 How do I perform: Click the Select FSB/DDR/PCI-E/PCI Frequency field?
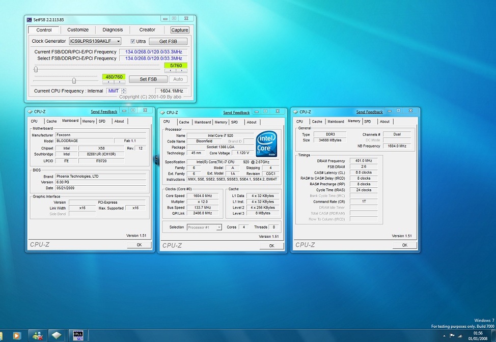[153, 59]
